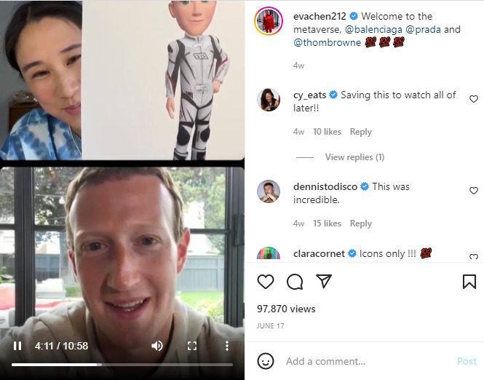Enter fullscreen video mode
The image size is (484, 380).
192,346
